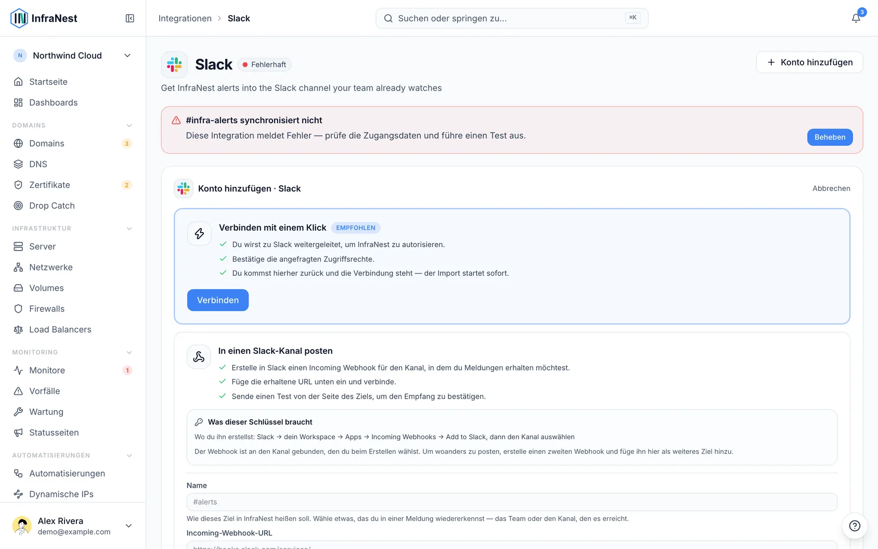
Task: Open notifications bell
Action: pyautogui.click(x=856, y=18)
